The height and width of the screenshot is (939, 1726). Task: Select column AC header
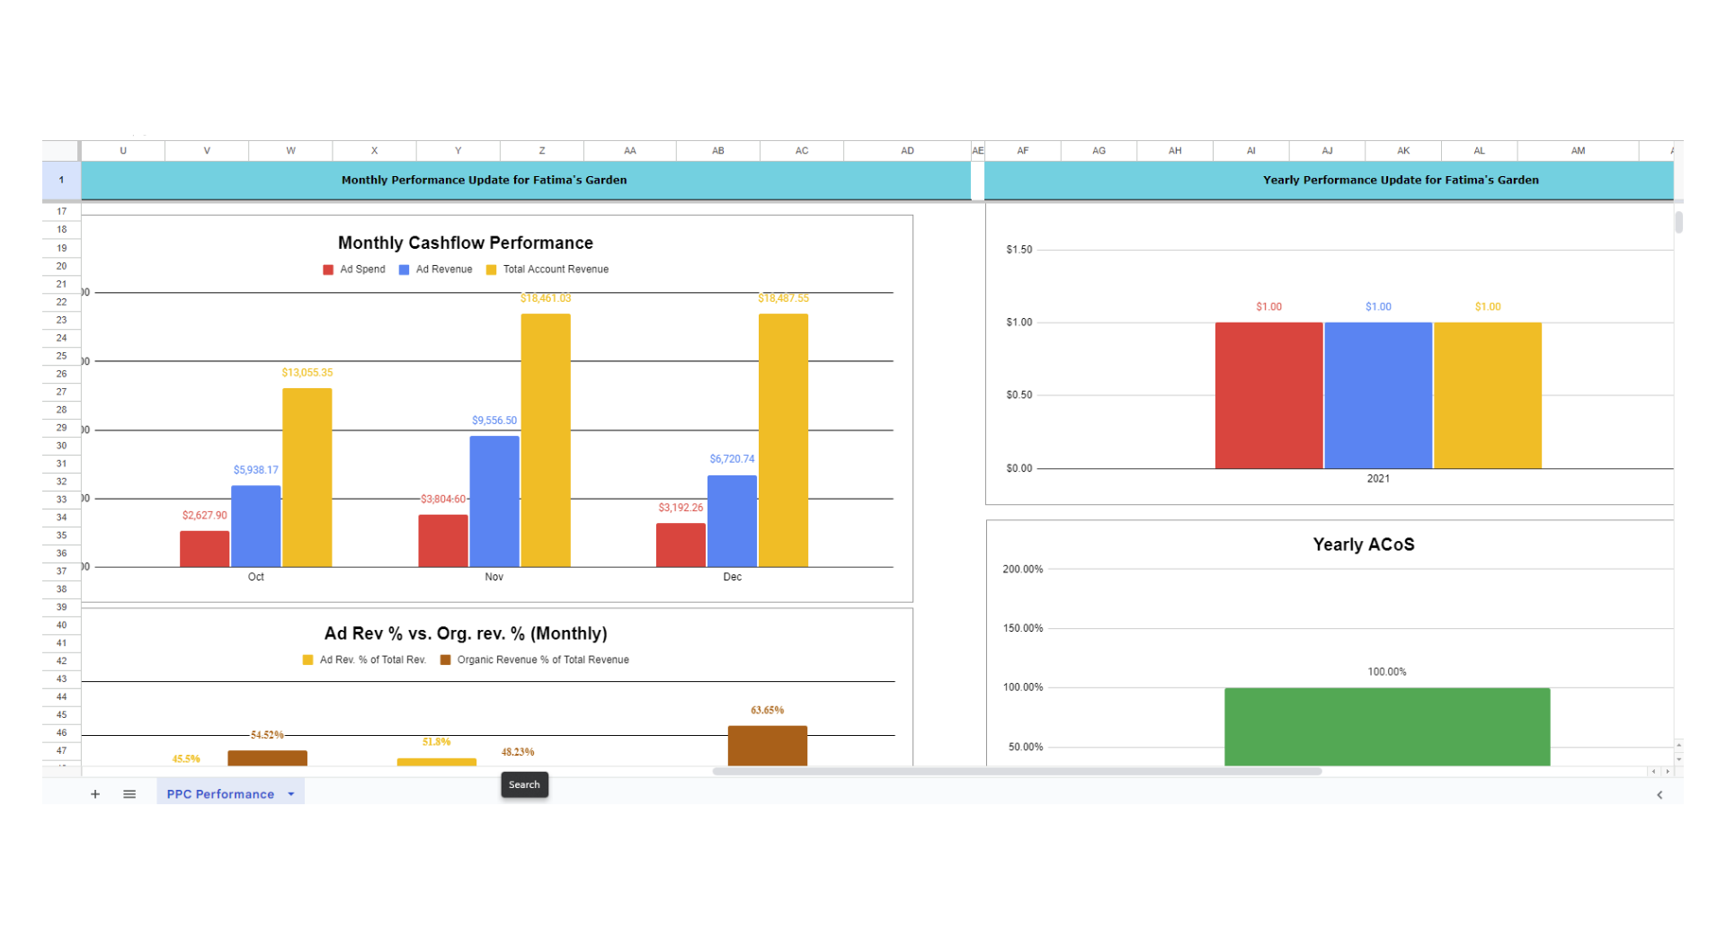point(802,151)
